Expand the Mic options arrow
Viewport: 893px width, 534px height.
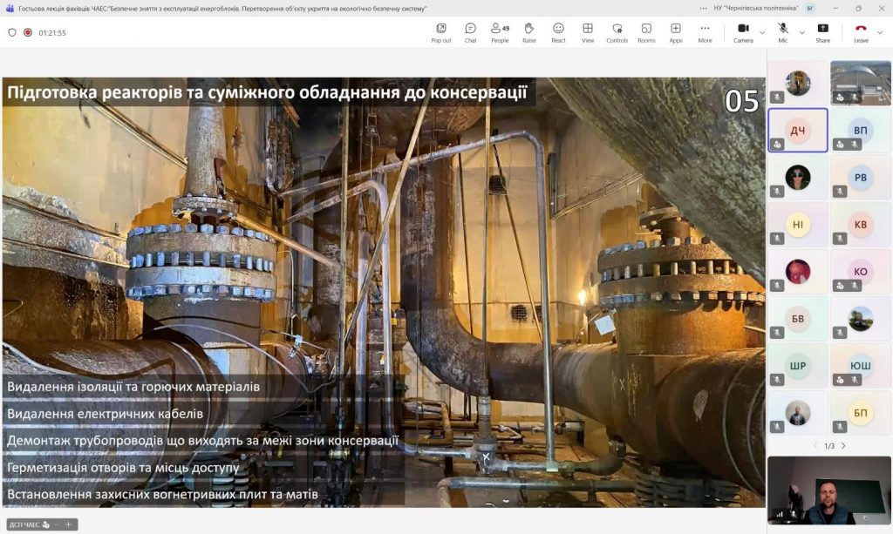[801, 33]
